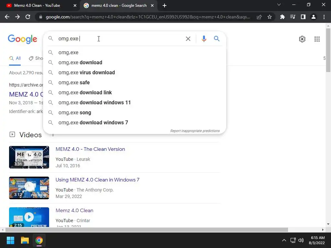Choose suggestion 'omg.exe virus download'
The image size is (331, 248).
134,73
